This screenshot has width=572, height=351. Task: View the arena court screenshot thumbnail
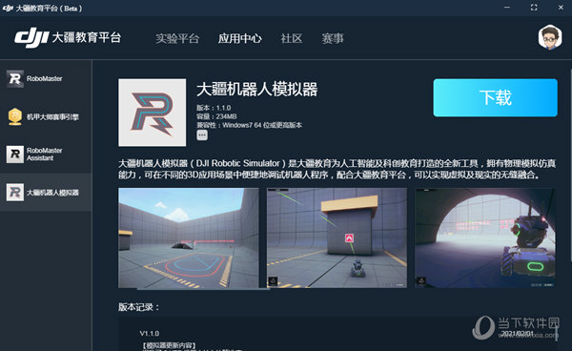pos(189,237)
